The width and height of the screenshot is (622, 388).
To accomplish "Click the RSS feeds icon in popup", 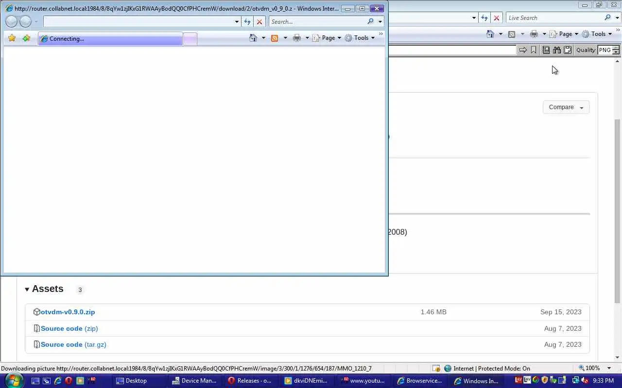I will (275, 38).
